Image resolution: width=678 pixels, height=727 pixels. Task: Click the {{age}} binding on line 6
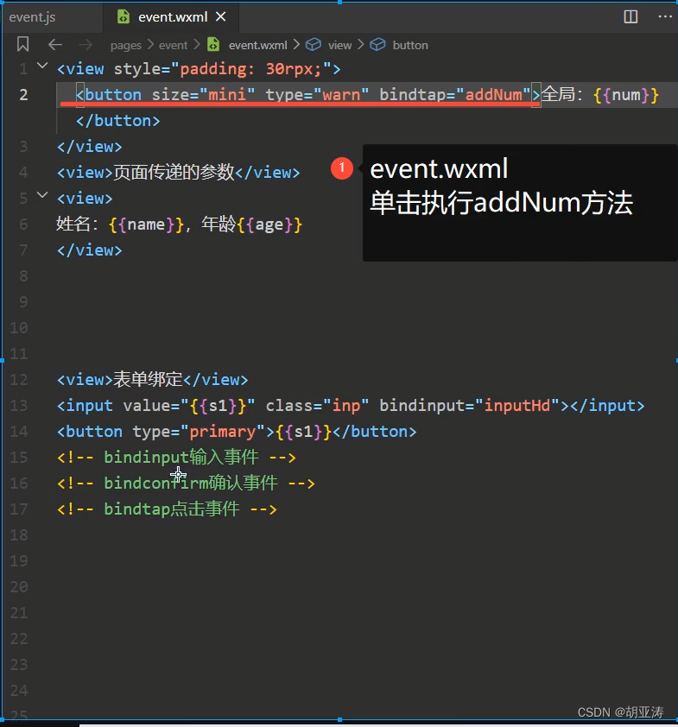(269, 224)
